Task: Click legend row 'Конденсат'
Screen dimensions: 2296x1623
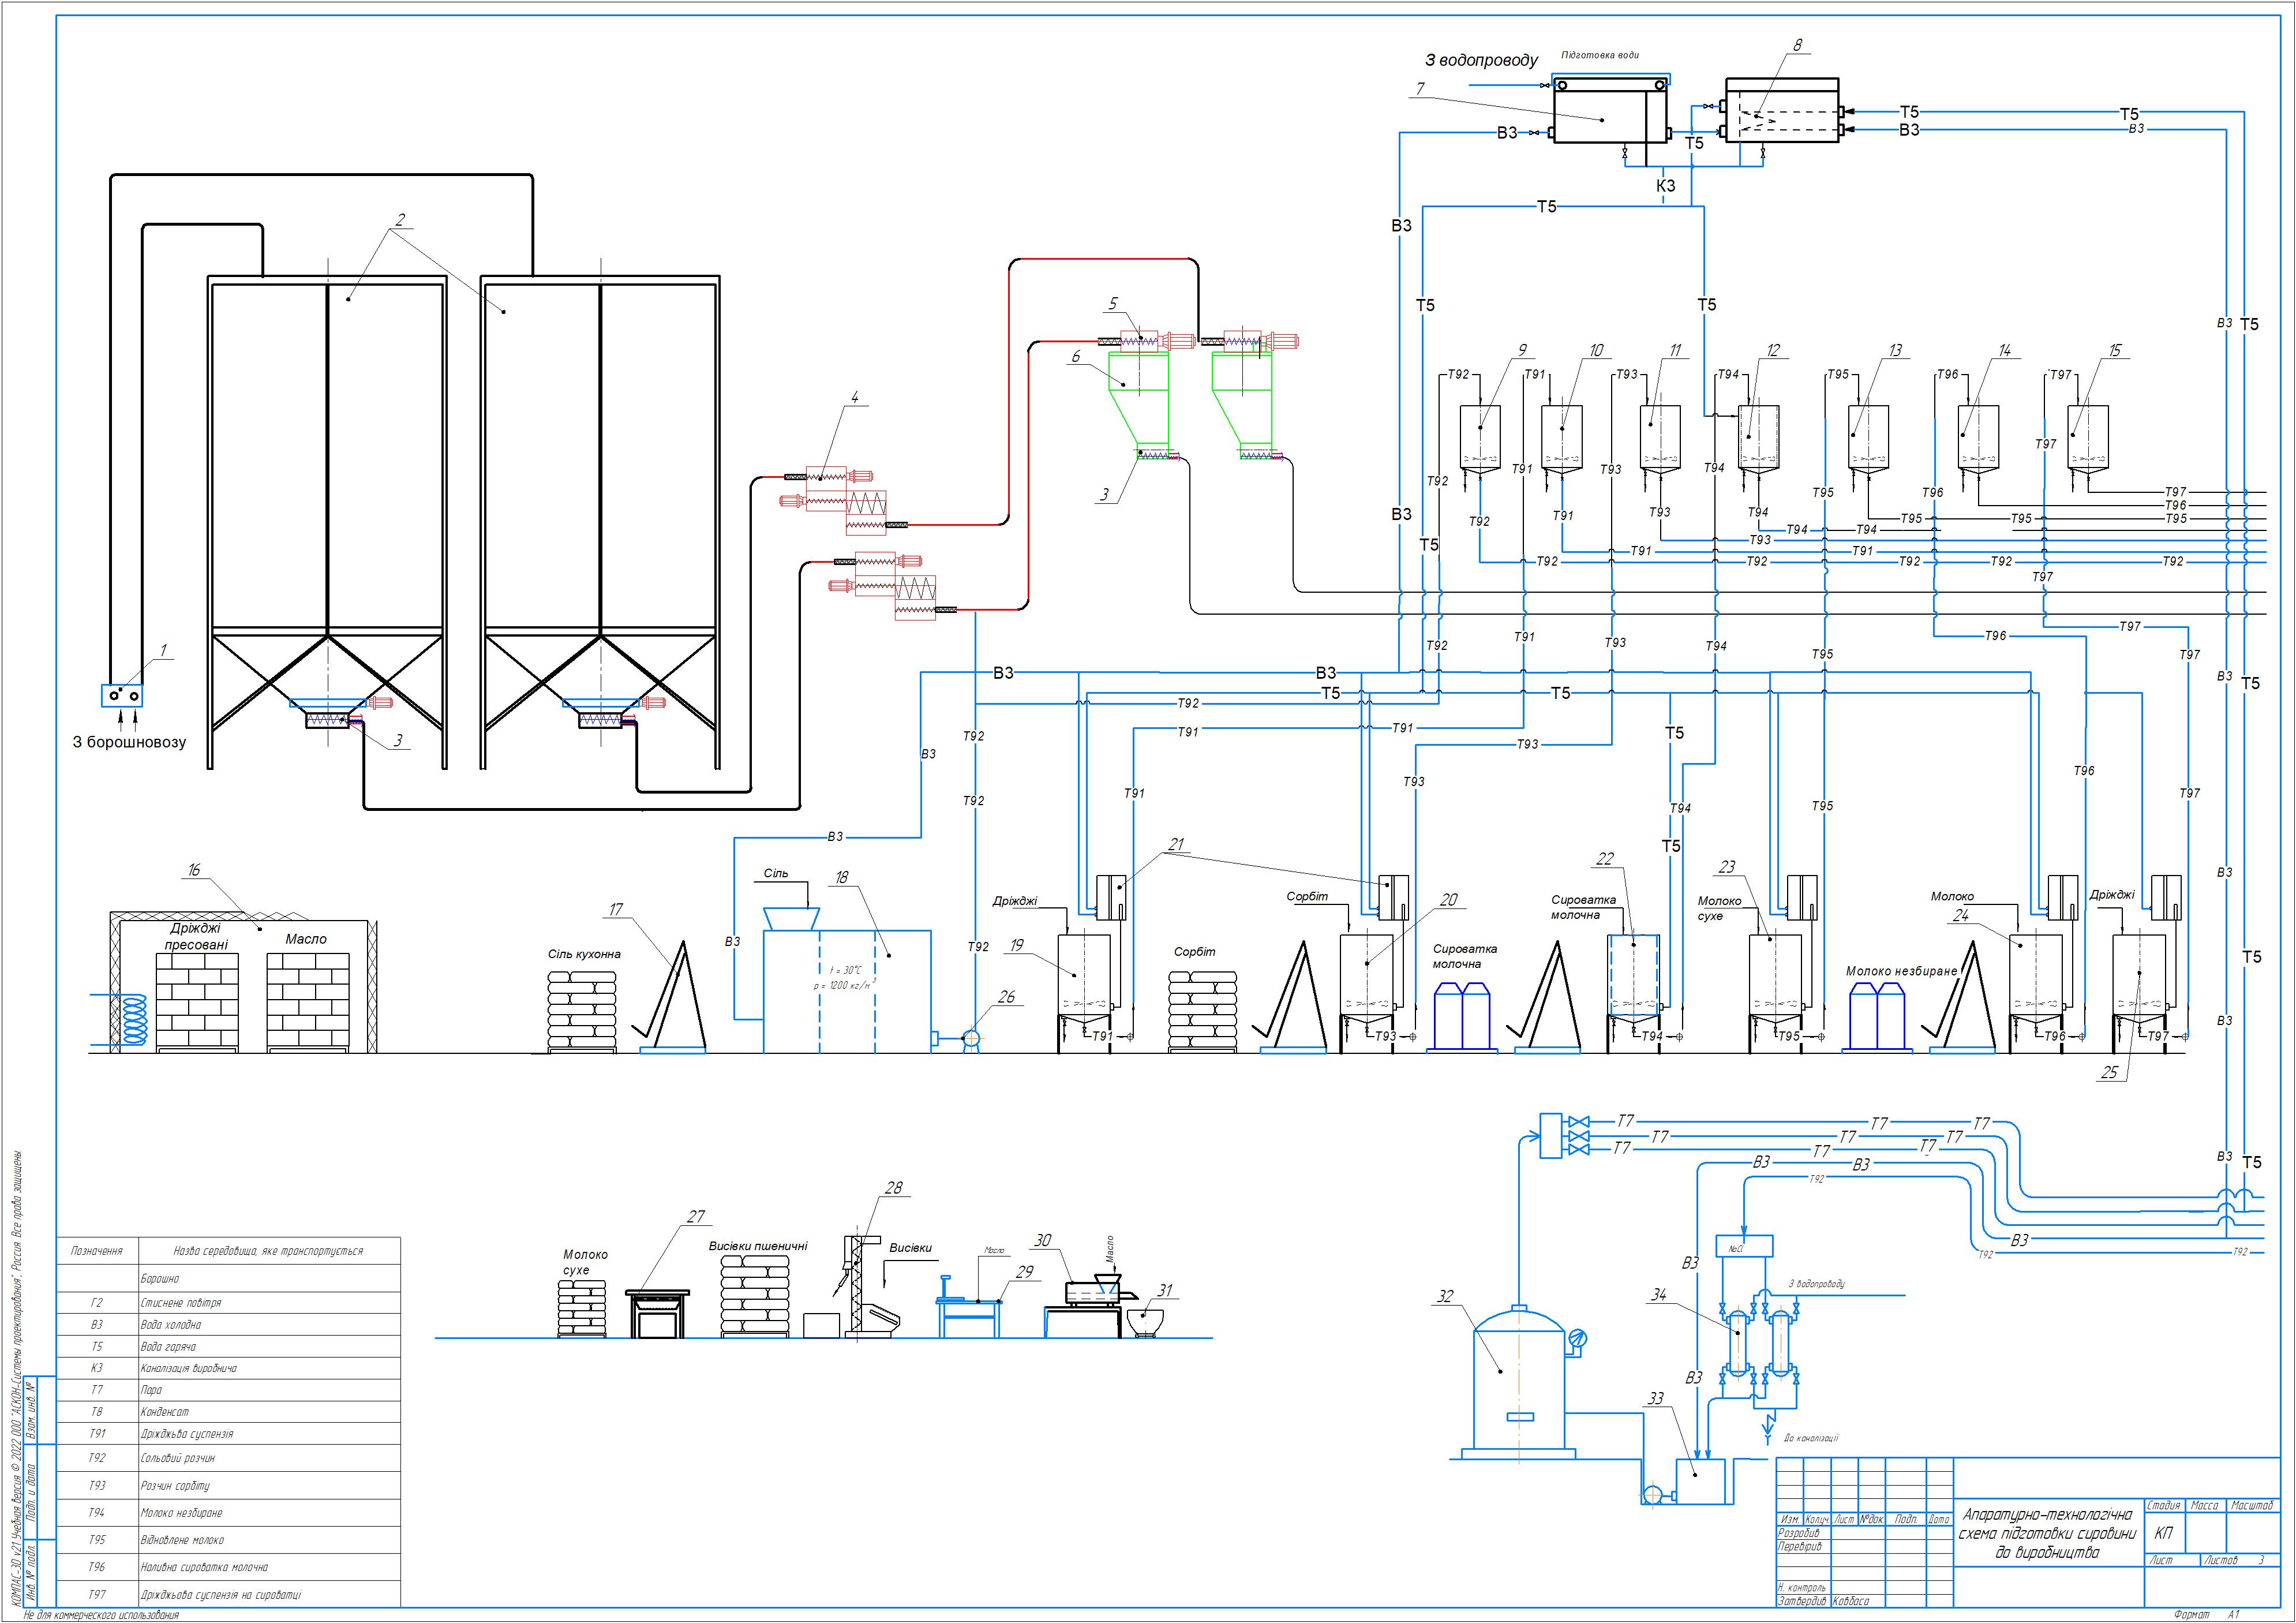Action: [x=229, y=1412]
